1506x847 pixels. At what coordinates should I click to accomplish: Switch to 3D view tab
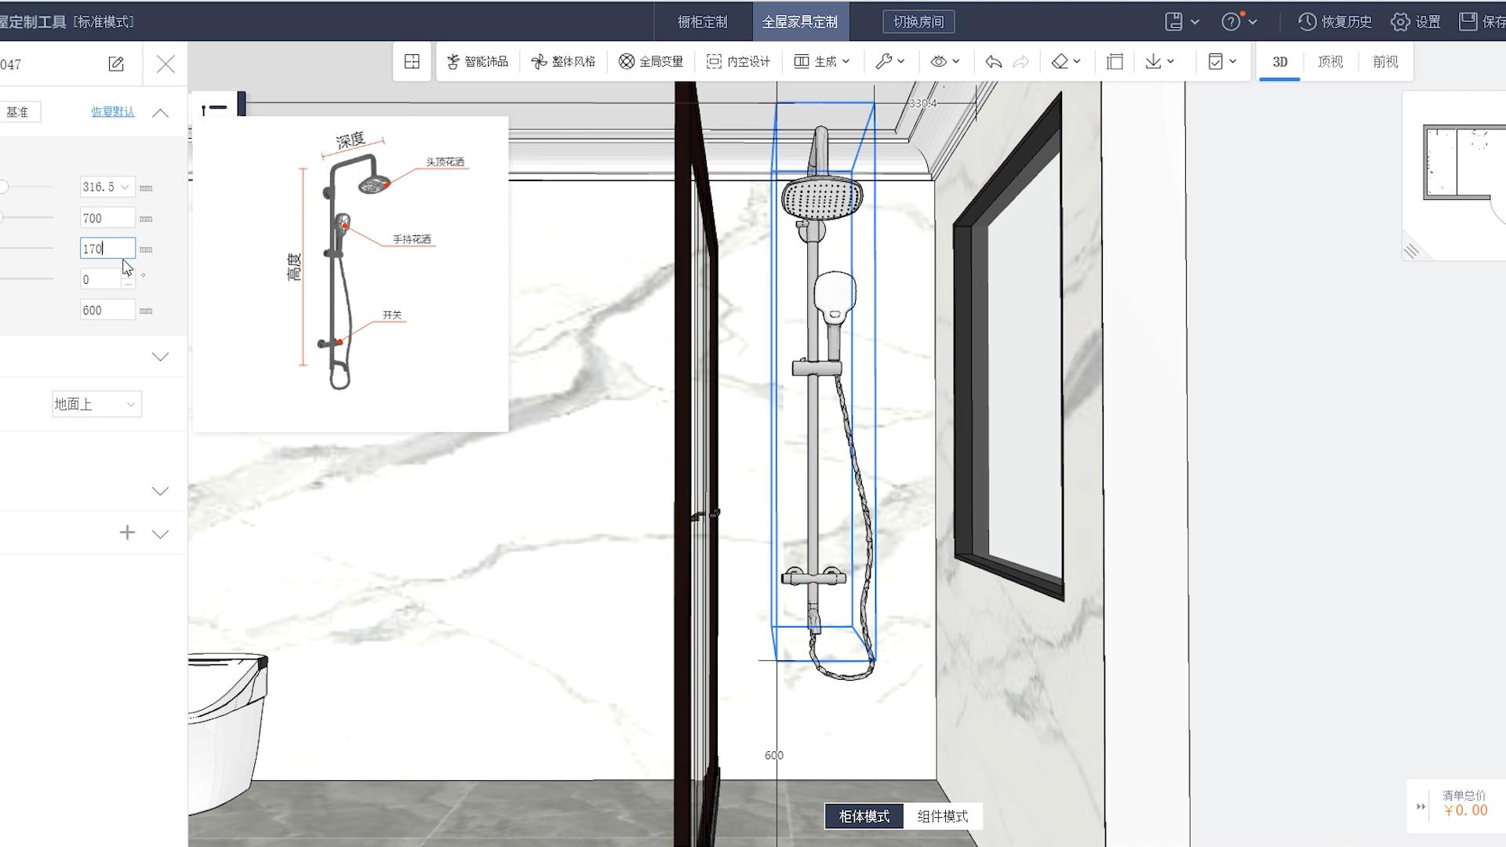(x=1280, y=61)
